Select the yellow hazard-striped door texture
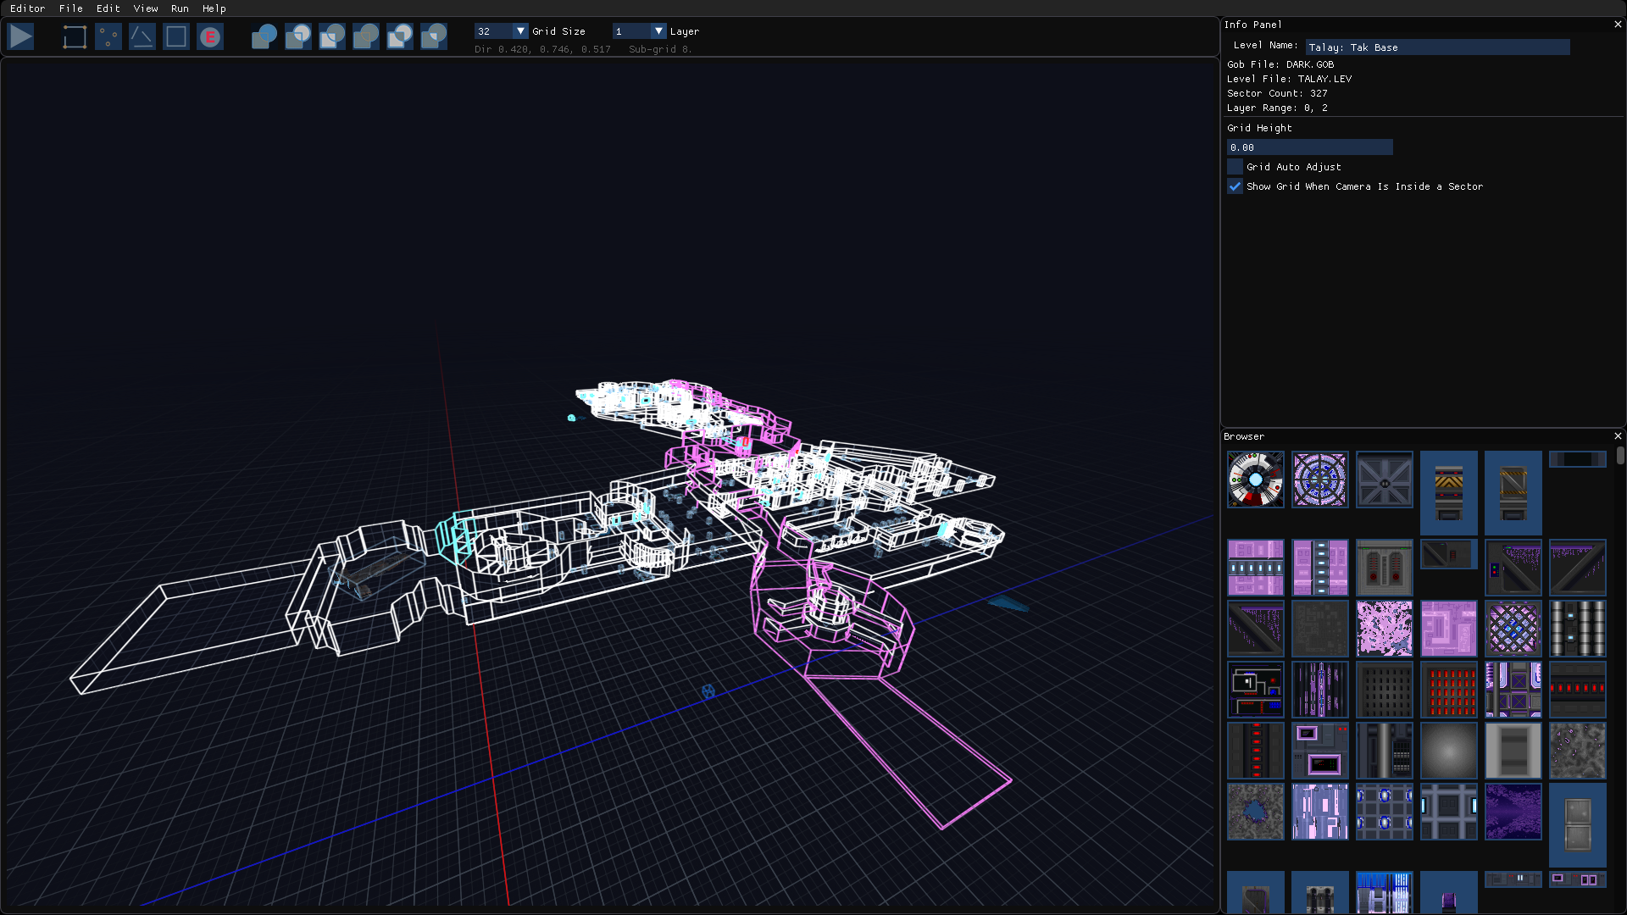Viewport: 1627px width, 915px height. pyautogui.click(x=1449, y=493)
